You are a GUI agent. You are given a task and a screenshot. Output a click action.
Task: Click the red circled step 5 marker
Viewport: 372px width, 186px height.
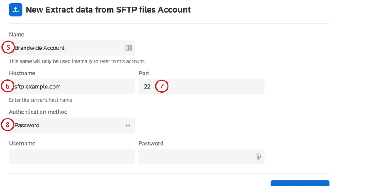7,48
